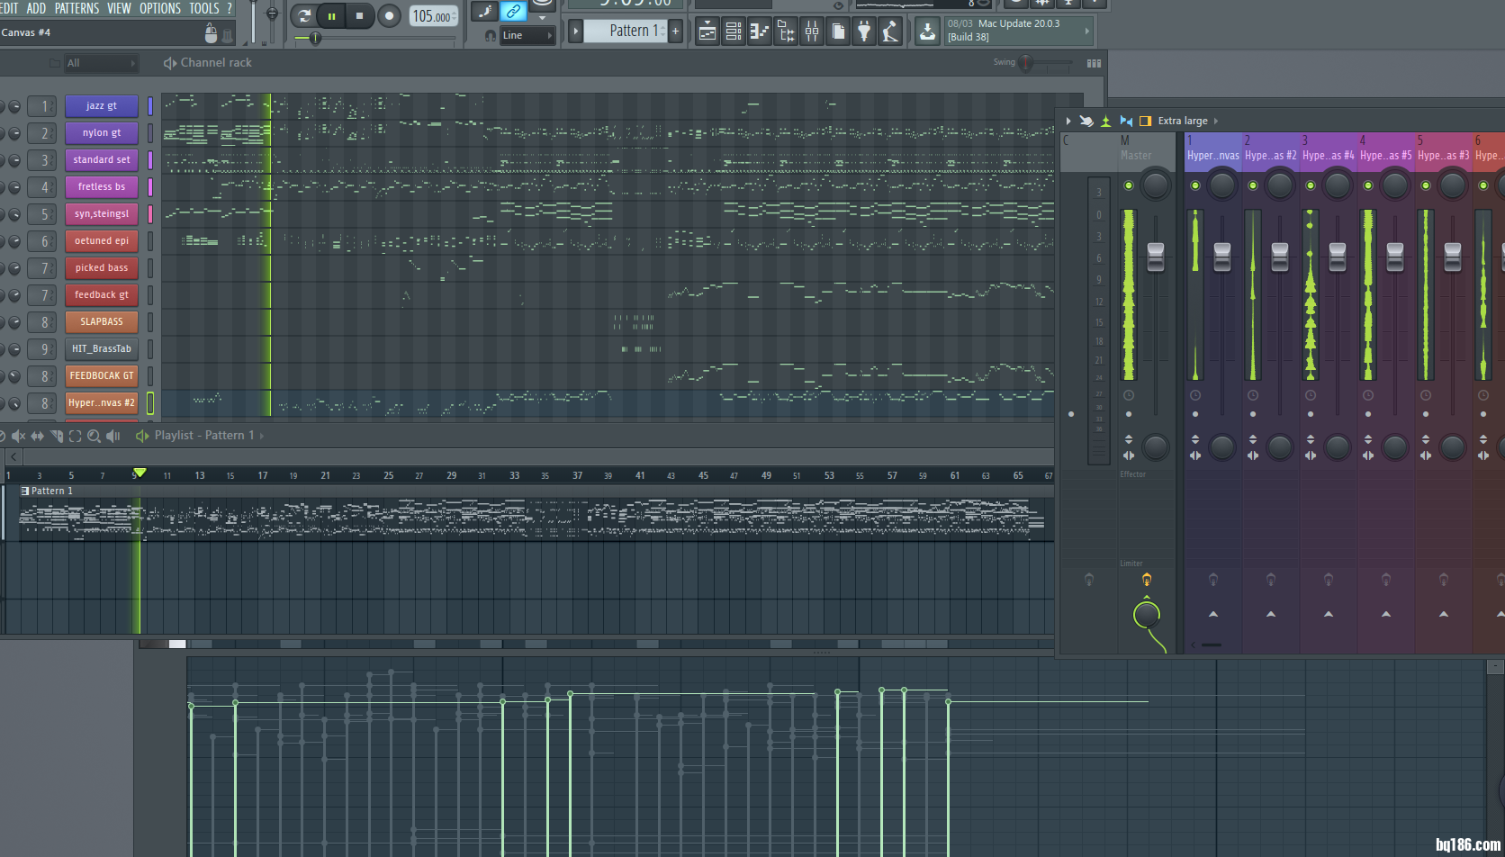Stop playback with the stop button
The height and width of the screenshot is (857, 1505).
click(x=360, y=15)
